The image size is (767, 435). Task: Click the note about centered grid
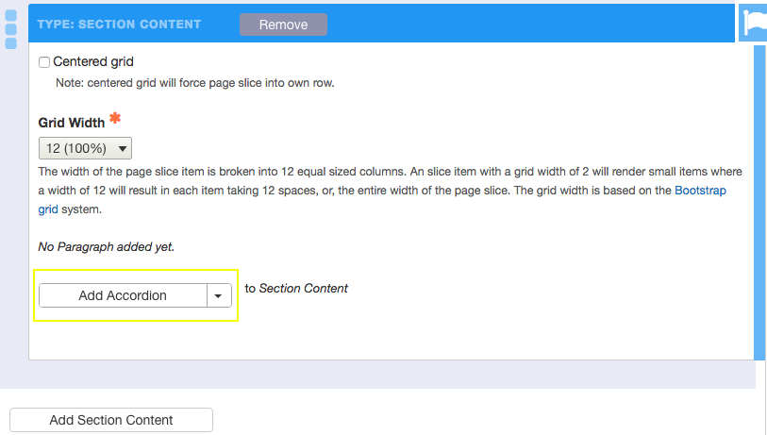[194, 83]
